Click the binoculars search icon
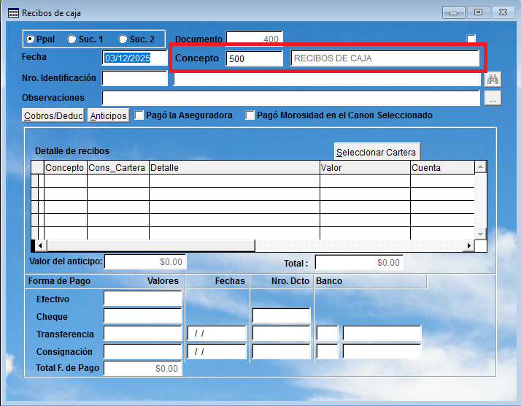Image resolution: width=521 pixels, height=406 pixels. [x=493, y=80]
